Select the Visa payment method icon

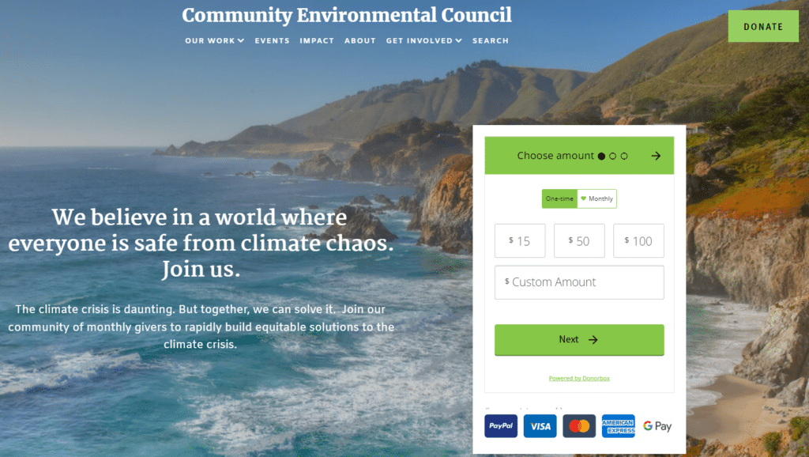click(540, 425)
